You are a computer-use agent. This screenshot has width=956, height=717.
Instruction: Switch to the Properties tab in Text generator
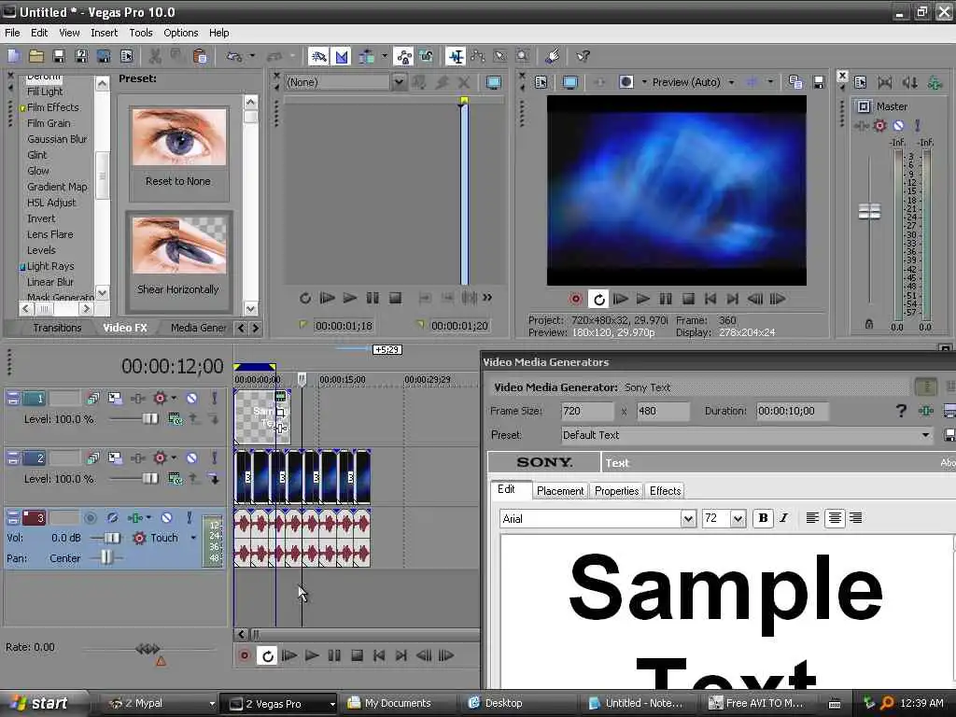(616, 491)
